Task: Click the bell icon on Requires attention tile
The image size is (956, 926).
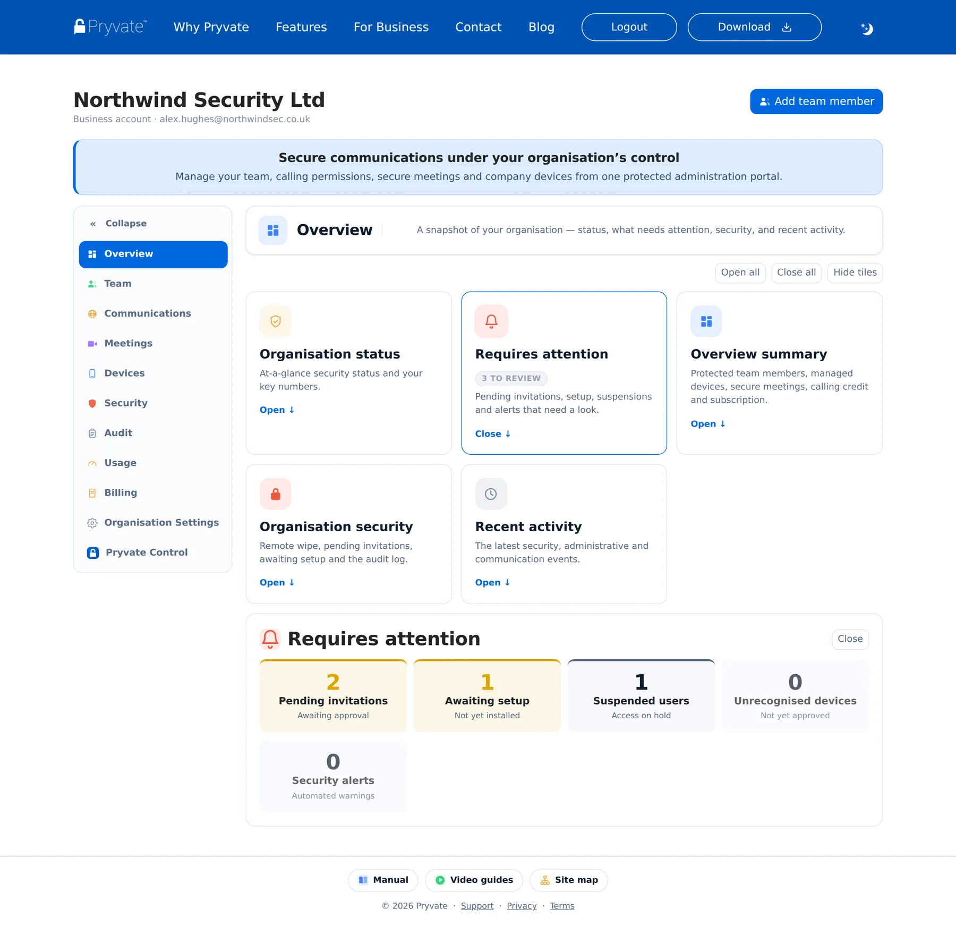Action: [x=491, y=321]
